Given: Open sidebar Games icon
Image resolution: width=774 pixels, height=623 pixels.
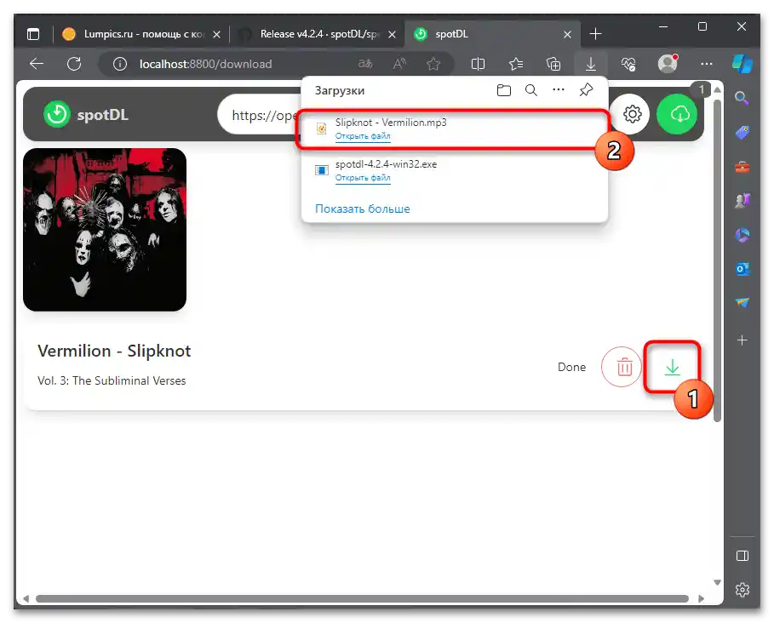Looking at the screenshot, I should (x=742, y=201).
